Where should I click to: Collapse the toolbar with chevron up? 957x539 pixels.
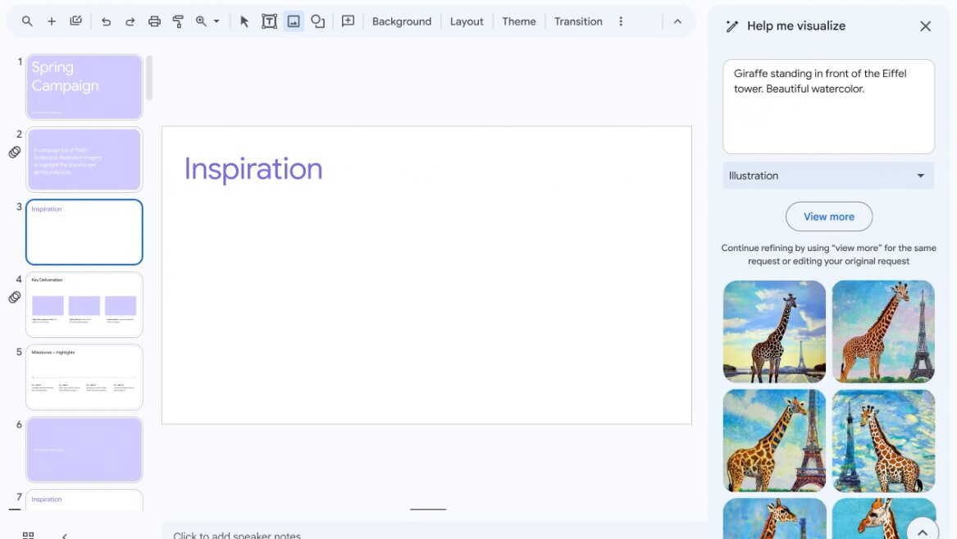pos(677,21)
